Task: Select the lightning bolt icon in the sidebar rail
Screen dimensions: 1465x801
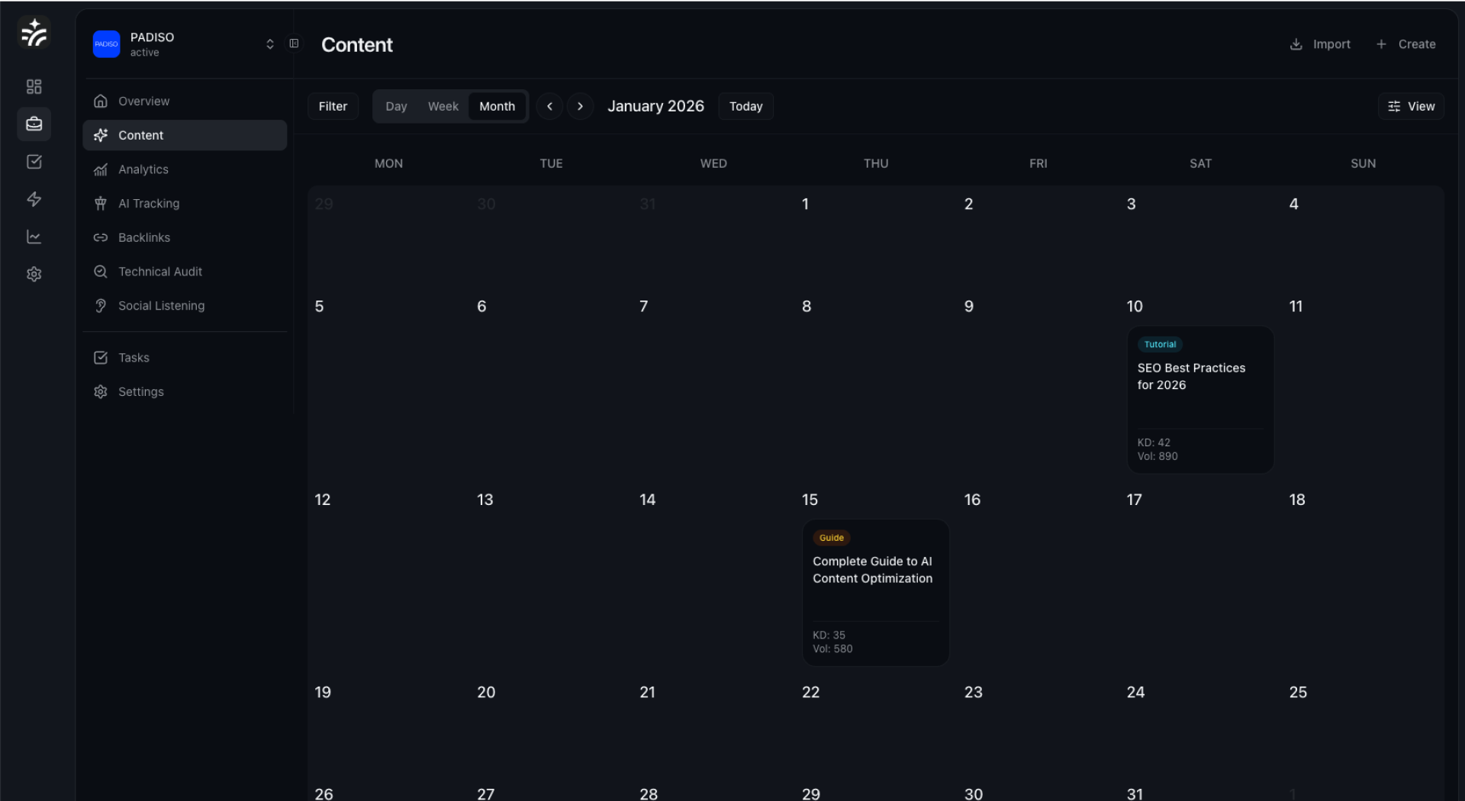Action: point(34,199)
